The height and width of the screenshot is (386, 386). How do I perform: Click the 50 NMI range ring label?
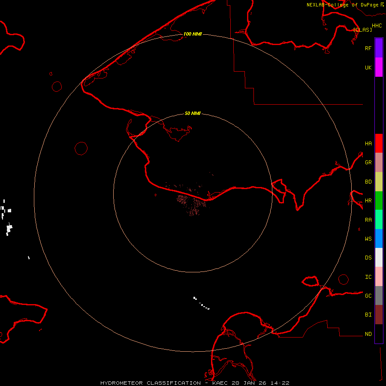[x=193, y=113]
